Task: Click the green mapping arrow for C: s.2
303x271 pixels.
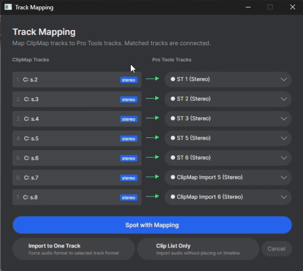Action: [152, 79]
